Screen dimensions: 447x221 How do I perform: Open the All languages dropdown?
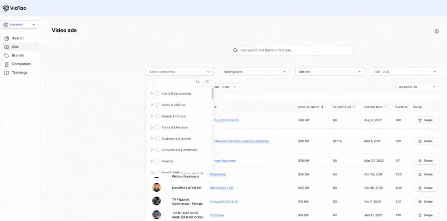pos(254,72)
